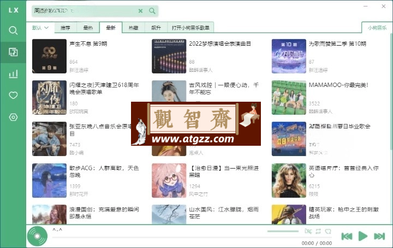The height and width of the screenshot is (248, 393).
Task: Click title 散步ACG:人群离散,天色忽晚
Action: click(x=104, y=171)
